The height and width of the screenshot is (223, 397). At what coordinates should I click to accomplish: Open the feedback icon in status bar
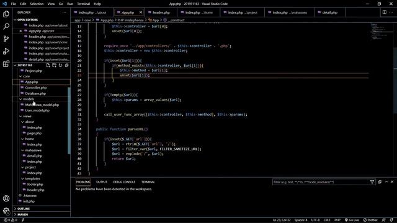coord(384,220)
